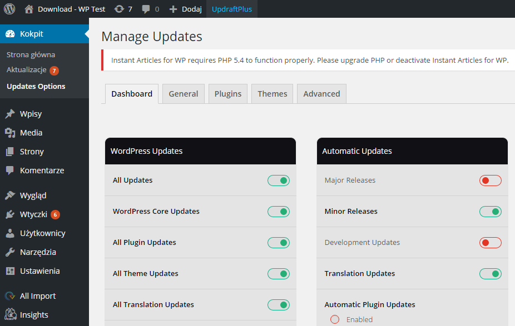Open the Dodaj menu label
The height and width of the screenshot is (326, 515).
point(192,9)
